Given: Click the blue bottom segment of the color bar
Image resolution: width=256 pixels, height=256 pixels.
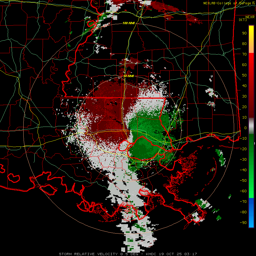Looking at the screenshot, I should [251, 213].
